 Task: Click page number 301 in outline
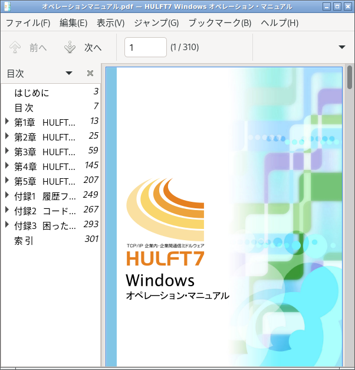point(91,239)
